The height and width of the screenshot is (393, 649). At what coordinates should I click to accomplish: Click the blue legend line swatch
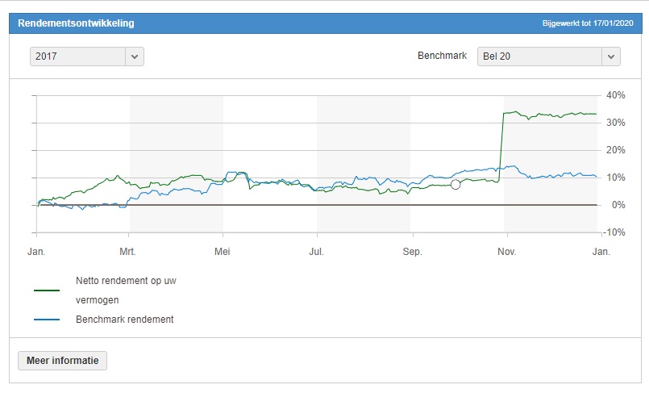[x=47, y=320]
